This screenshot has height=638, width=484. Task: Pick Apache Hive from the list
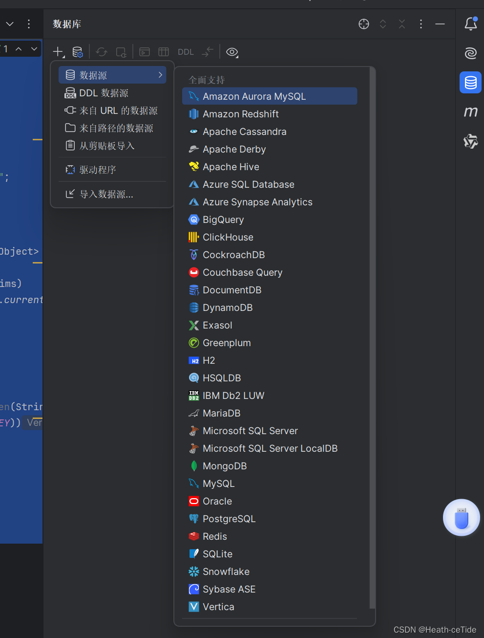(270, 167)
